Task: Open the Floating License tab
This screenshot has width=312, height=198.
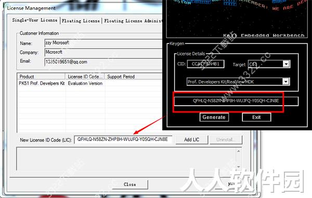Action: (x=81, y=21)
